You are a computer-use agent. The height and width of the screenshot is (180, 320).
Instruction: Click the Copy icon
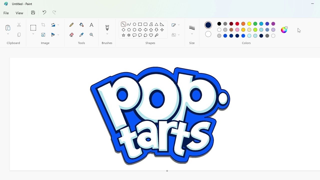[19, 35]
